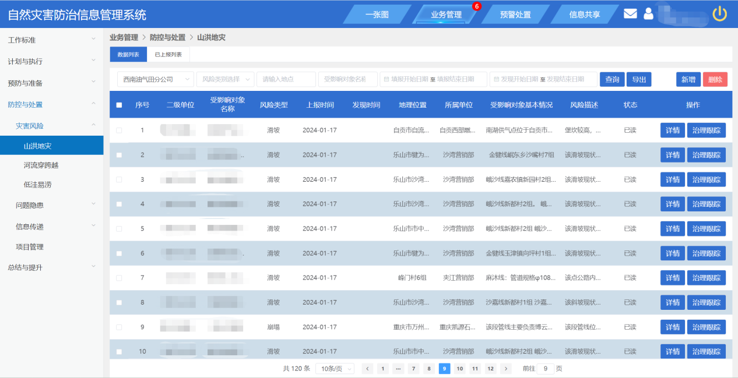
Task: Switch to the 预警处置 top tab
Action: coord(515,15)
